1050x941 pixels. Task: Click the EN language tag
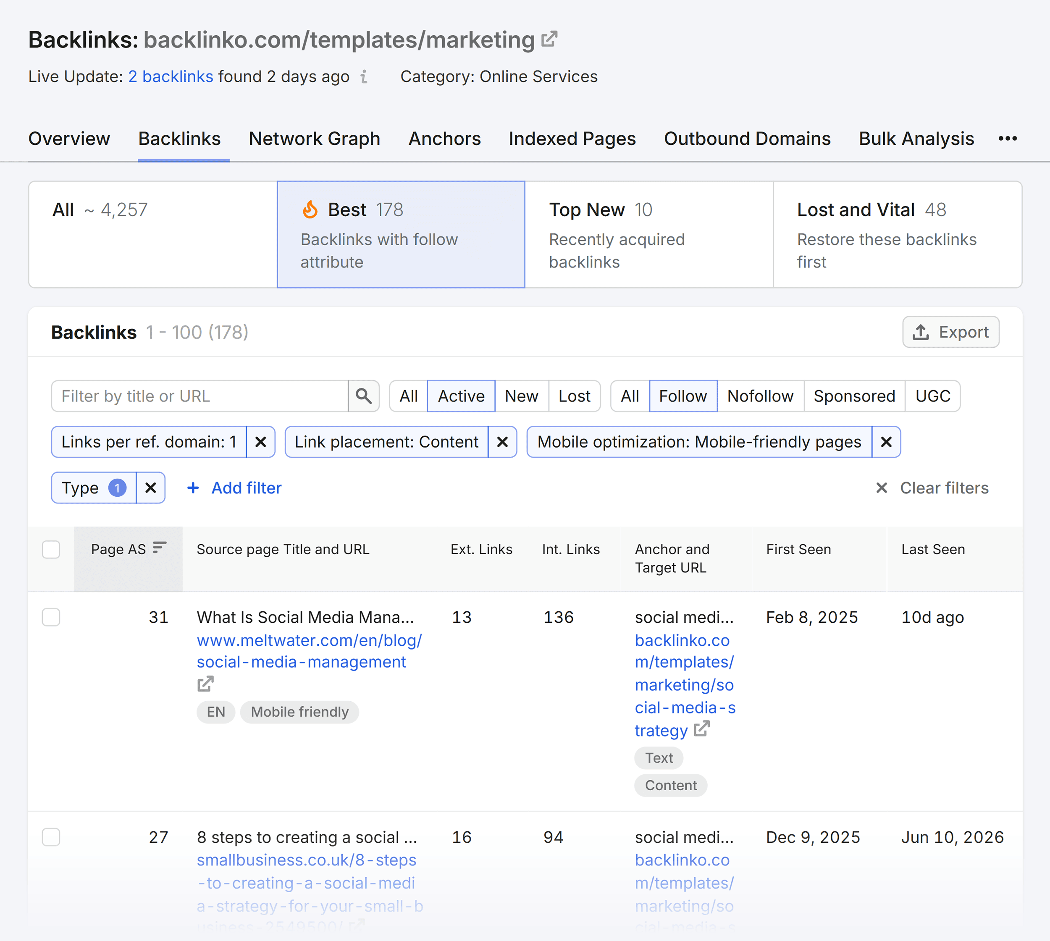point(216,712)
